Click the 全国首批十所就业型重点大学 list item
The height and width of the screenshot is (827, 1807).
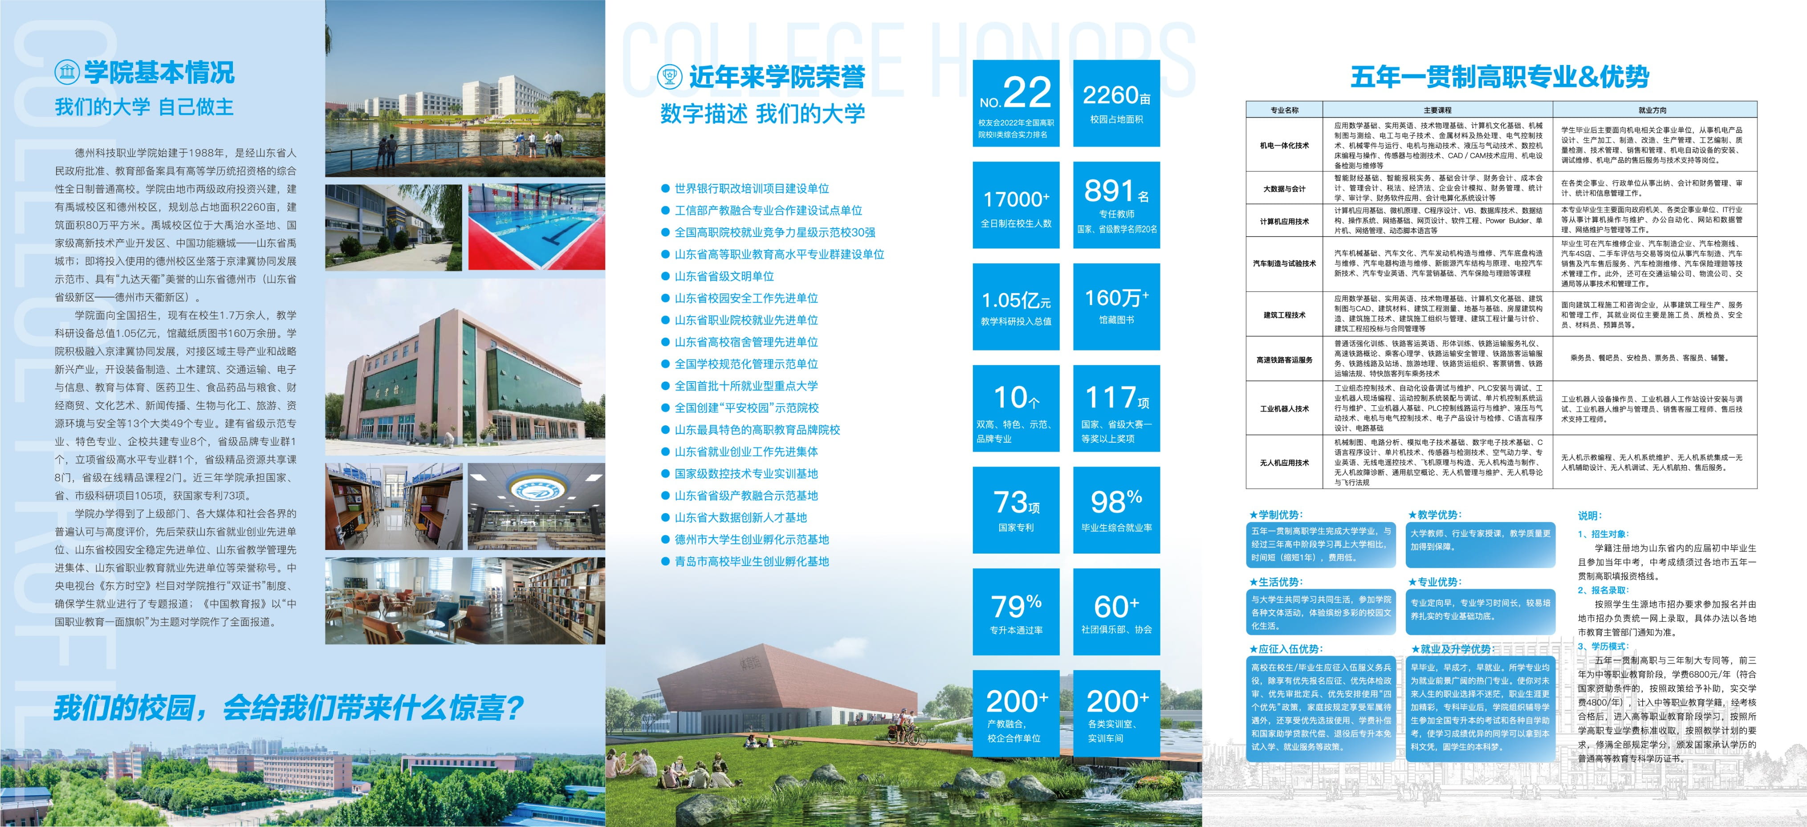tap(746, 386)
